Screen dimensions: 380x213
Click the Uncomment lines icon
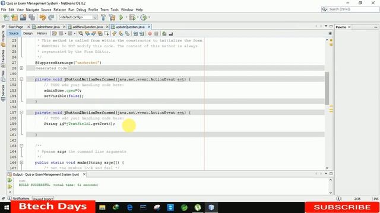click(171, 34)
